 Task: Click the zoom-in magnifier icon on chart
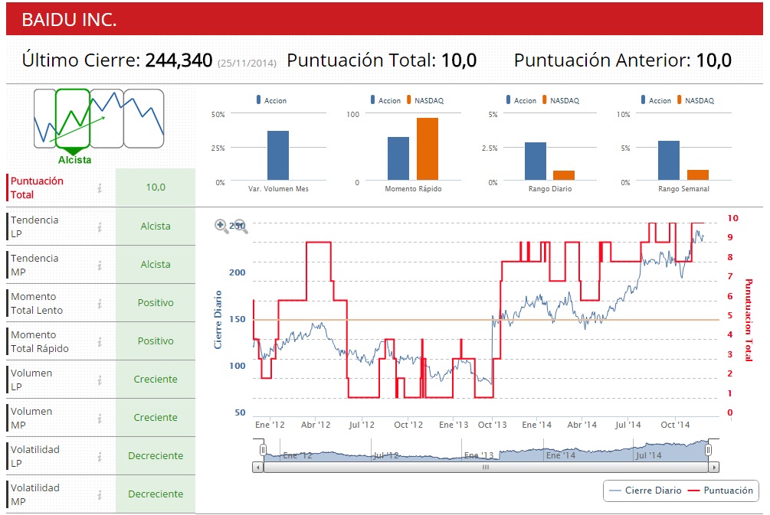(x=221, y=226)
